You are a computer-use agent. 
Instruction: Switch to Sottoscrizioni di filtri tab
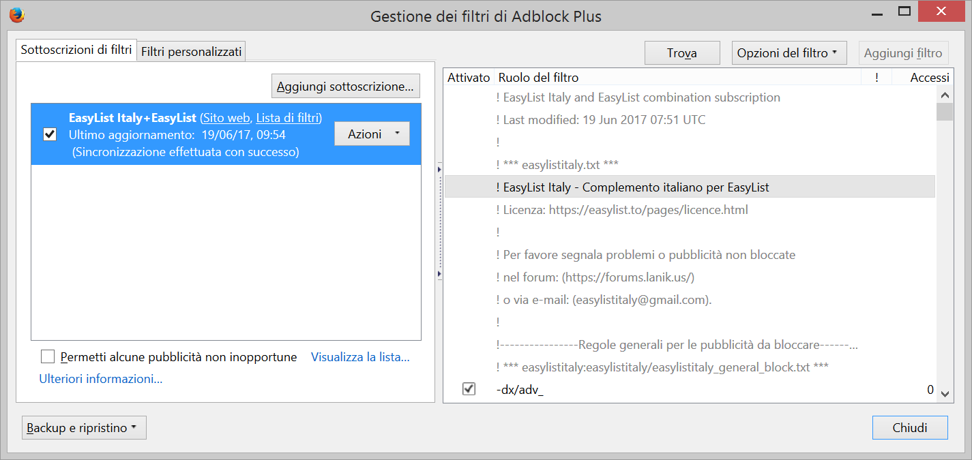[x=76, y=50]
